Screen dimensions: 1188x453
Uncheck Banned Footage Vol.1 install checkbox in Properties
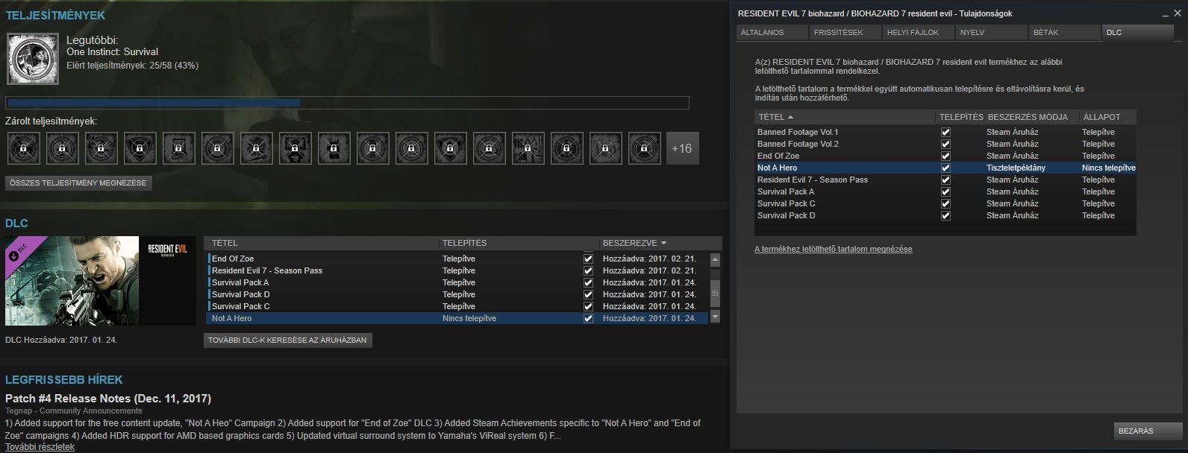946,132
